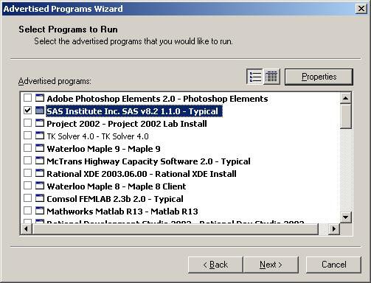371x283 pixels.
Task: Click TK Solver 4.0 program icon
Action: (x=40, y=136)
